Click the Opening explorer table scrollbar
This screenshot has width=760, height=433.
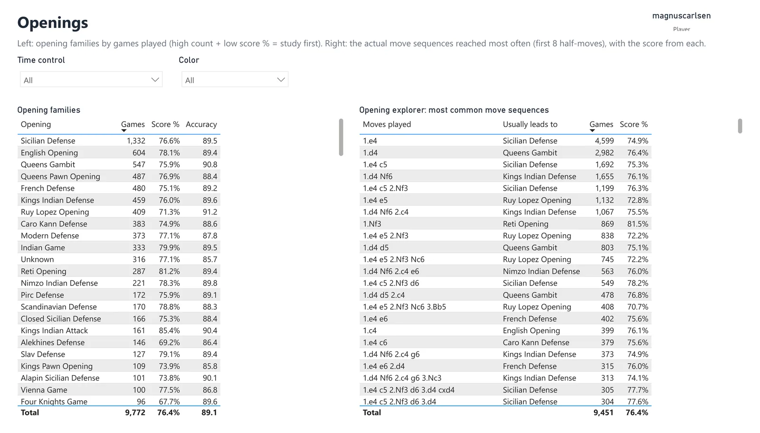740,126
